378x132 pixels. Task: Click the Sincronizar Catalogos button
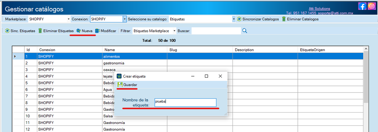click(258, 19)
